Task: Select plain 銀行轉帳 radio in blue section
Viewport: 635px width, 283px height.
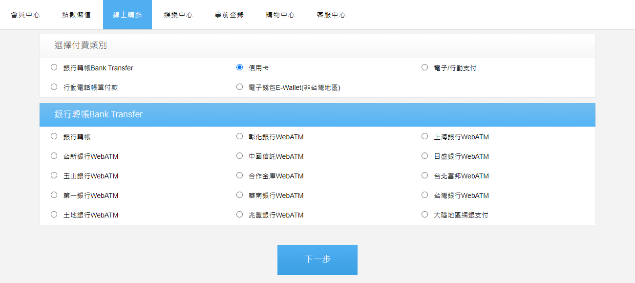Action: pyautogui.click(x=54, y=136)
